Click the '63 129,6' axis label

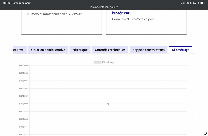click(x=23, y=81)
